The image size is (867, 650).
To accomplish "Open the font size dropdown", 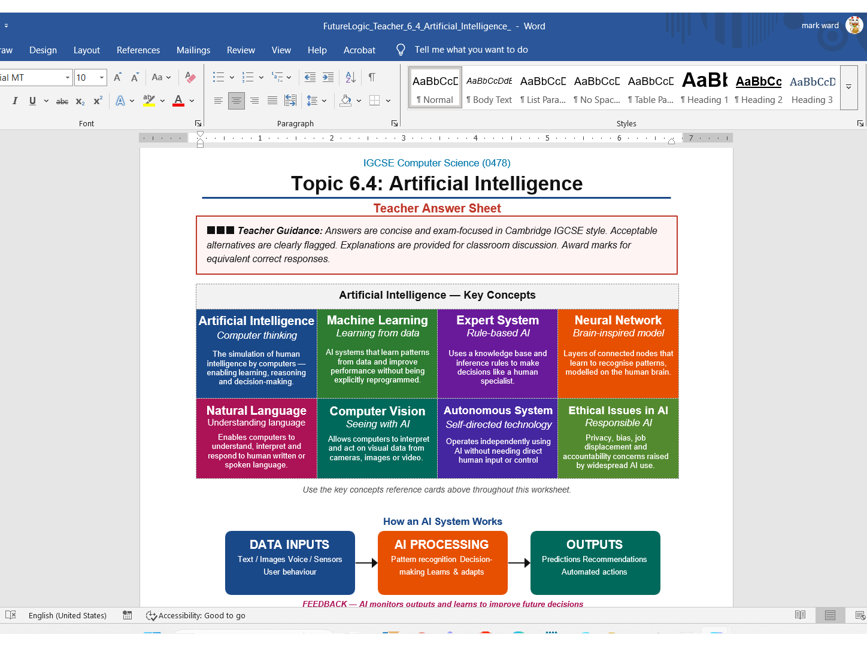I will (x=102, y=77).
